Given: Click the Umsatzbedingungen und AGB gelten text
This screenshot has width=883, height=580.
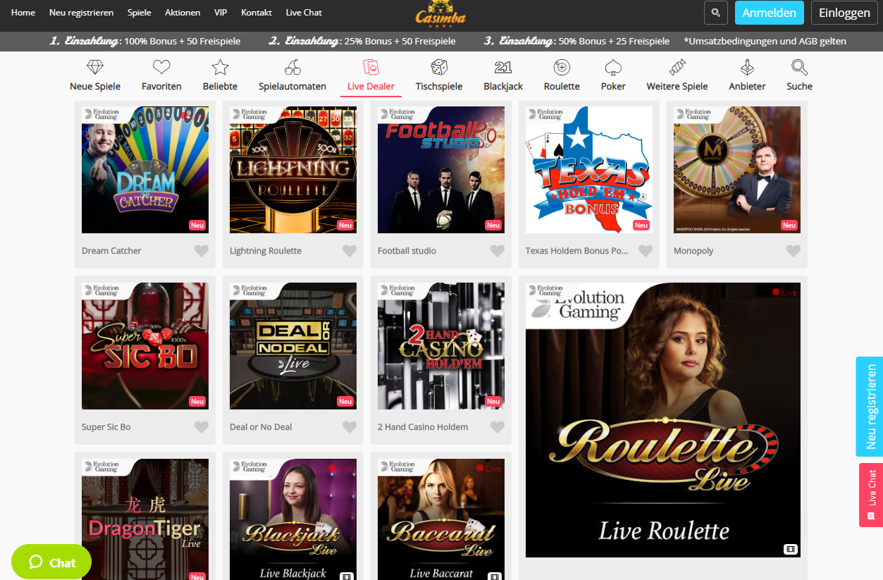Looking at the screenshot, I should [765, 41].
